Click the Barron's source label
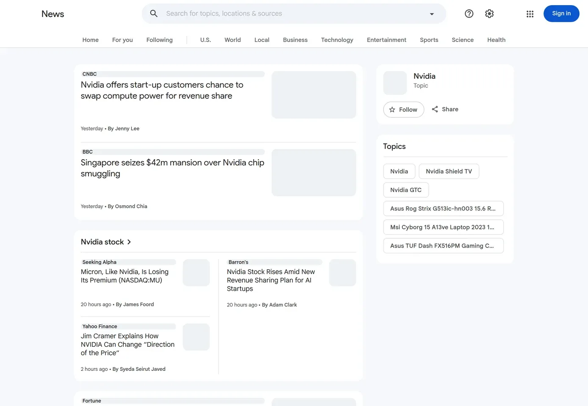 coord(238,262)
